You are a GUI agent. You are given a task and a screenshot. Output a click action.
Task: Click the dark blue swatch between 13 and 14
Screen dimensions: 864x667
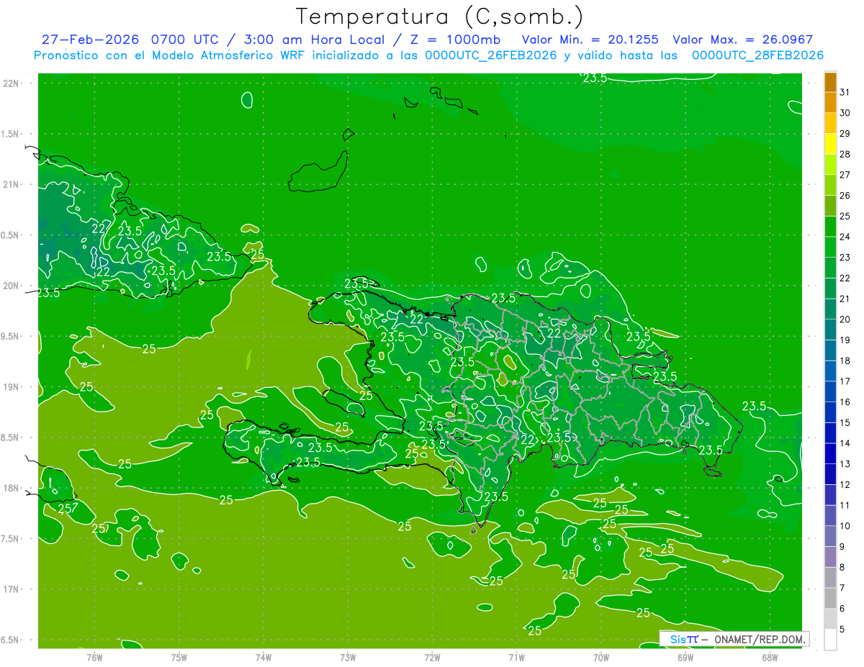tap(830, 453)
